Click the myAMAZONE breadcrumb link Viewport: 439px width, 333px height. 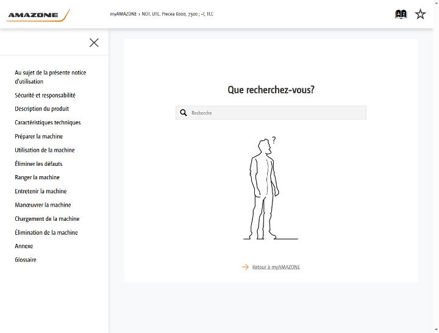[123, 14]
